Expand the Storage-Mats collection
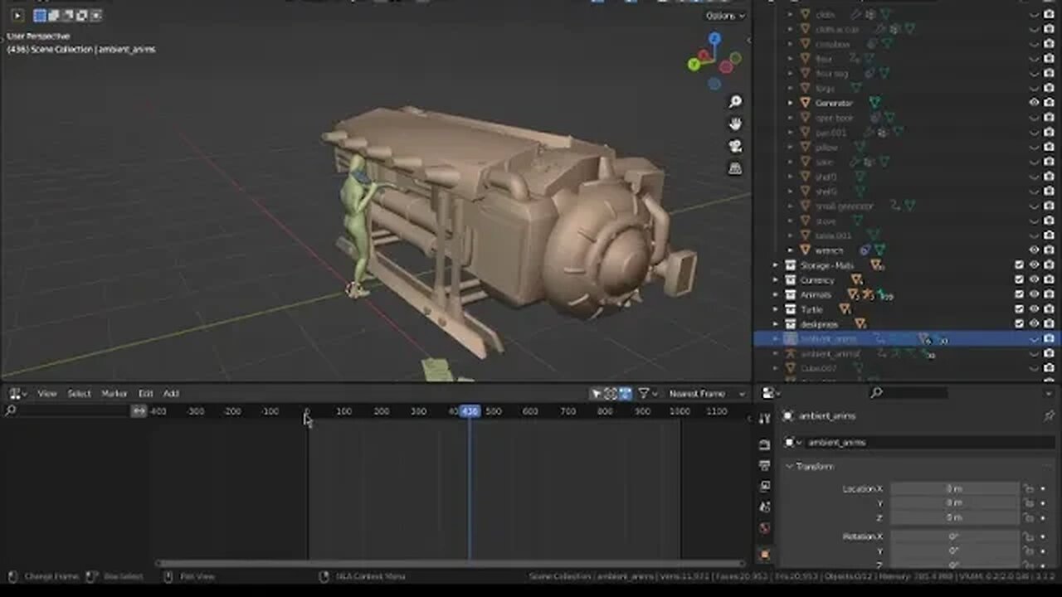Viewport: 1062px width, 597px height. pyautogui.click(x=776, y=265)
